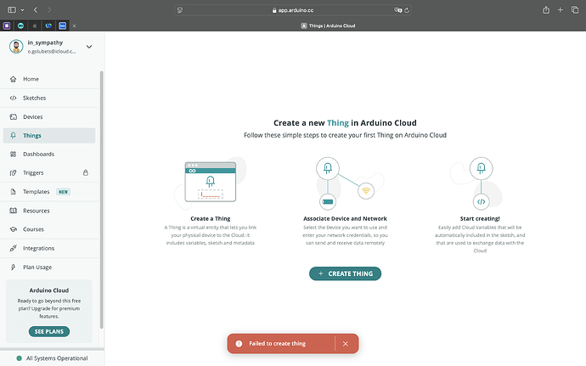The width and height of the screenshot is (586, 366).
Task: Dismiss the Failed to create thing toast
Action: point(346,344)
